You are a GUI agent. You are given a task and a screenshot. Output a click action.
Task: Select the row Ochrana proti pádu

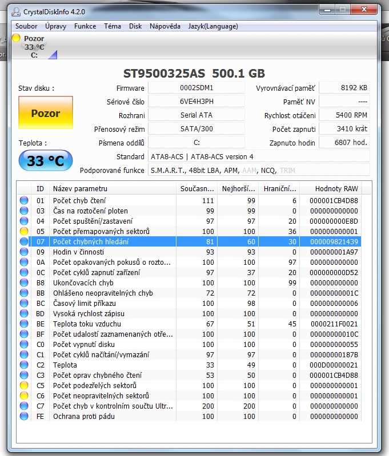pyautogui.click(x=189, y=416)
